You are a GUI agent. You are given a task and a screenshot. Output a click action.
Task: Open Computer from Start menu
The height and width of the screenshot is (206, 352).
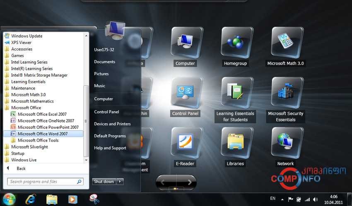point(104,98)
